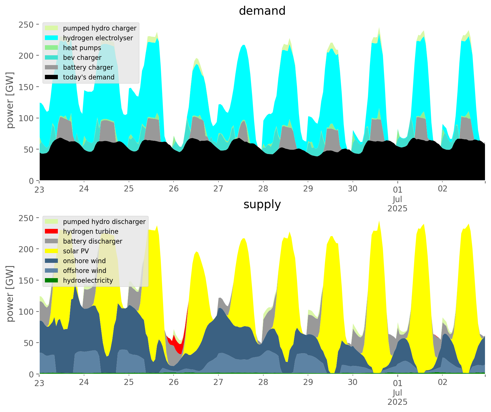491x412 pixels.
Task: Click the pumped hydro charger legend swatch
Action: tap(52, 28)
